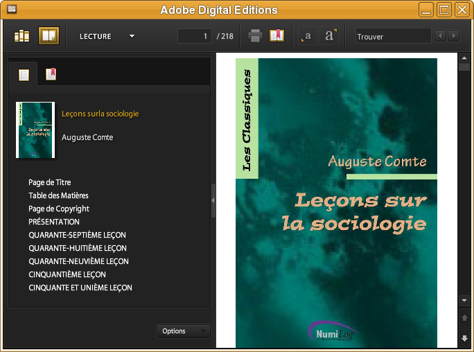Image resolution: width=474 pixels, height=352 pixels.
Task: Close the Adobe Digital Editions window
Action: pyautogui.click(x=462, y=10)
